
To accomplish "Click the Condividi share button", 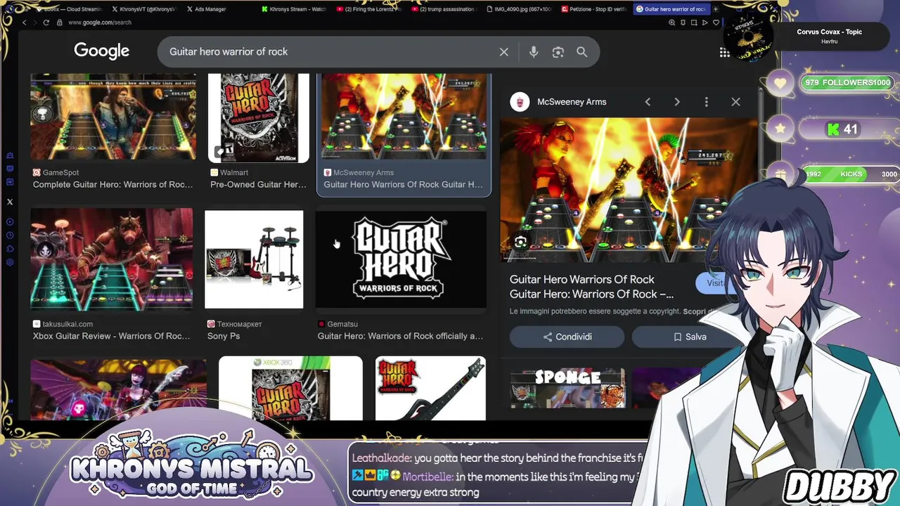I will click(567, 337).
